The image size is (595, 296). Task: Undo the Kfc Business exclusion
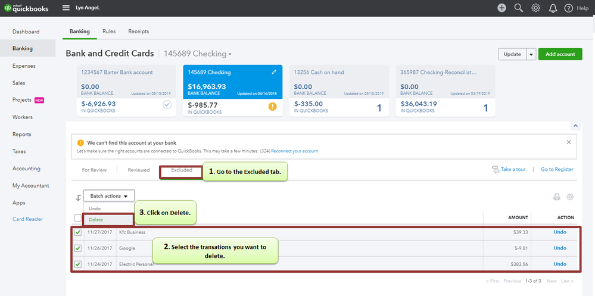(560, 232)
